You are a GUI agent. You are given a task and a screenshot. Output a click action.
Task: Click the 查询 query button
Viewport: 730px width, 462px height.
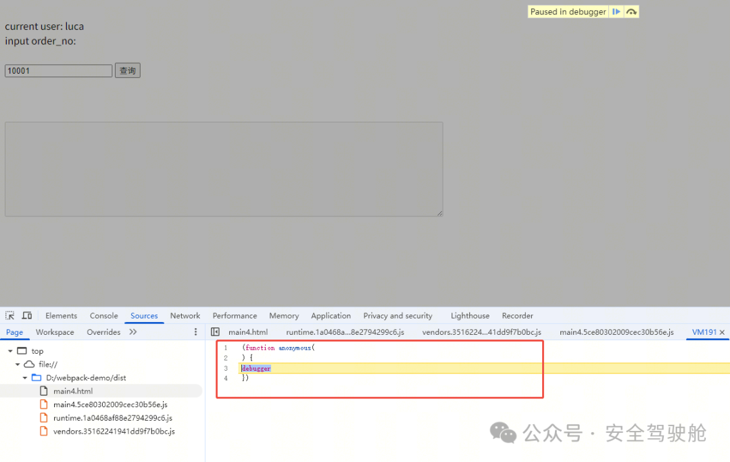tap(128, 70)
